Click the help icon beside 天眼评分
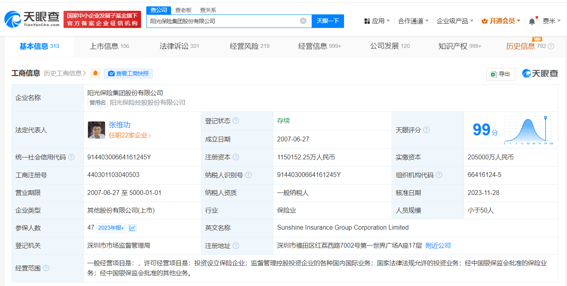This screenshot has width=567, height=286. tap(426, 130)
